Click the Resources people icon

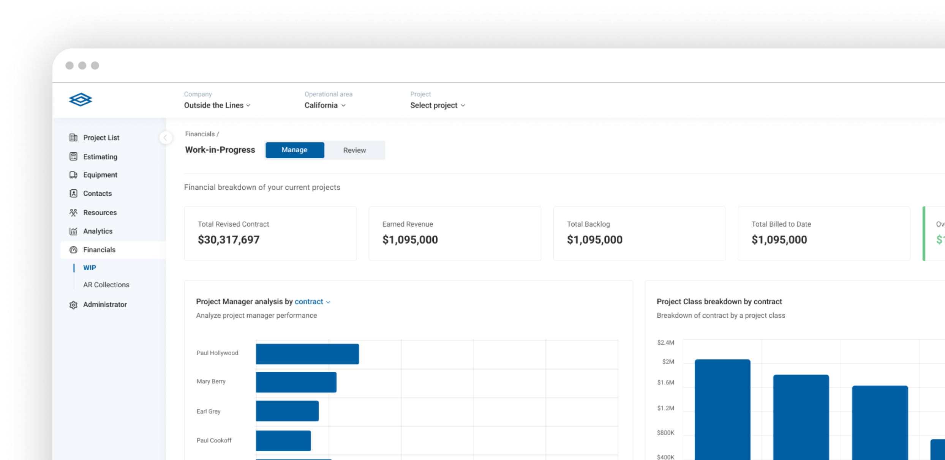tap(73, 213)
